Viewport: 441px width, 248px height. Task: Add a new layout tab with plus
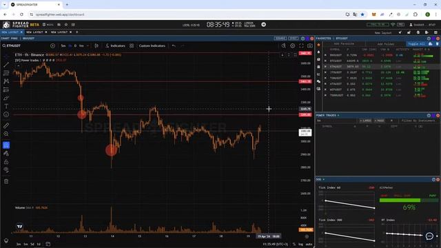coord(77,32)
